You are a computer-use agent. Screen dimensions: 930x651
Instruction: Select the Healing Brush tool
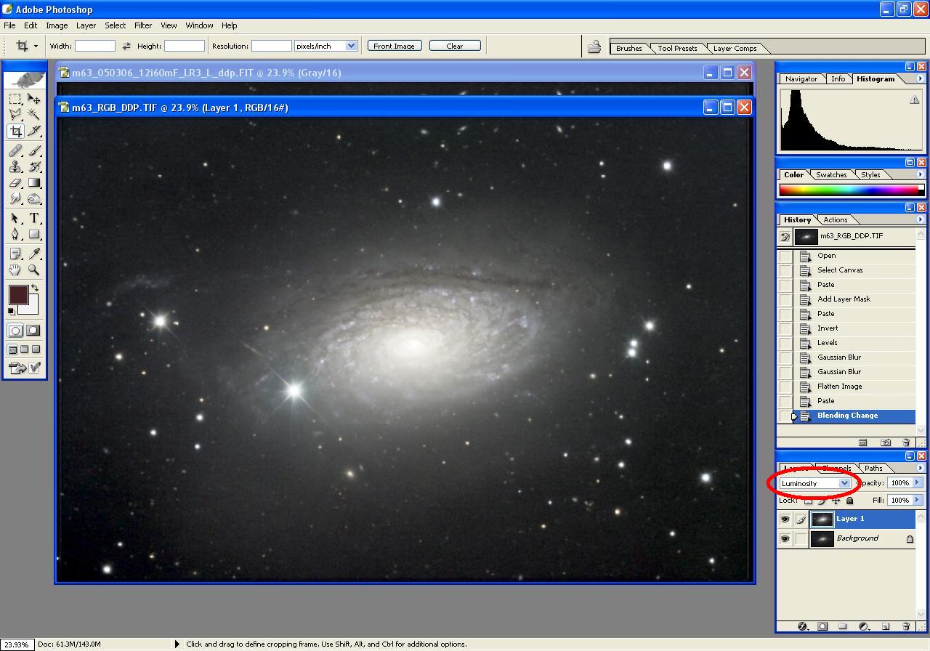click(15, 150)
